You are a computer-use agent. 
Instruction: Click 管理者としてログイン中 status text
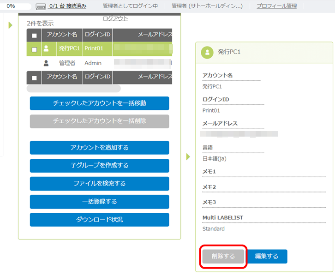[x=130, y=6]
